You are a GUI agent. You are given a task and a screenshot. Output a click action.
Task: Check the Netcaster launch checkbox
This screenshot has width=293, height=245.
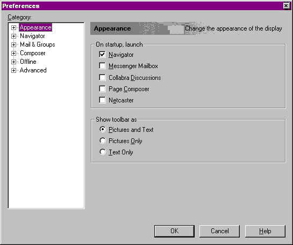(102, 100)
